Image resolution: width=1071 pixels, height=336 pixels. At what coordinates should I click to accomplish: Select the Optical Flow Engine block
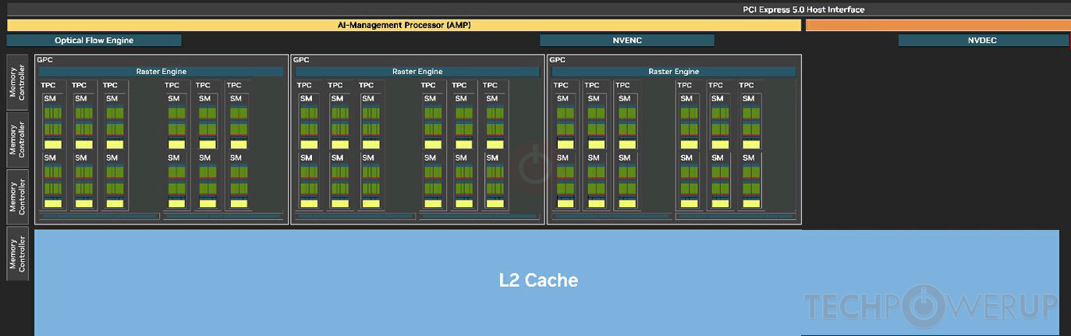(94, 41)
